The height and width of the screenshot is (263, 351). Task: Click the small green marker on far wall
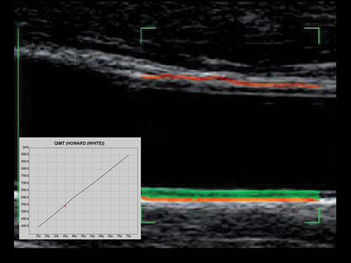(x=194, y=199)
